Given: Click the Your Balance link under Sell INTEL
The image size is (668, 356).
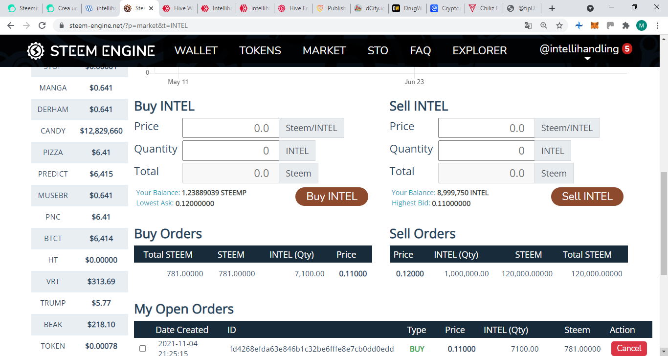Looking at the screenshot, I should 413,193.
